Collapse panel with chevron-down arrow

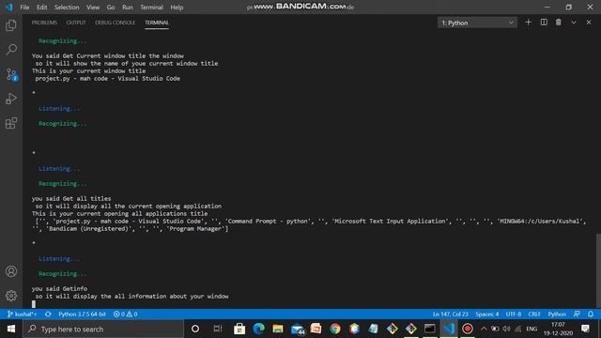pos(574,23)
